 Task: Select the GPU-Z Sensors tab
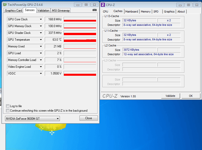(30, 10)
